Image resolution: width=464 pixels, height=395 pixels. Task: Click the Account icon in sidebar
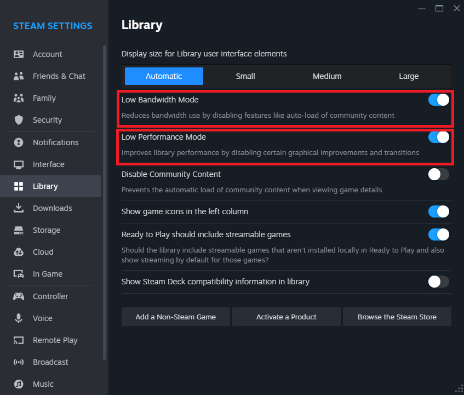click(19, 54)
